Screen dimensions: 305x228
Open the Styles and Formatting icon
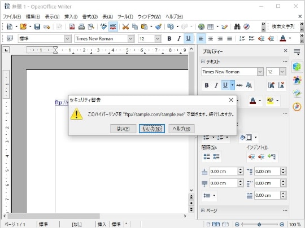pos(10,39)
